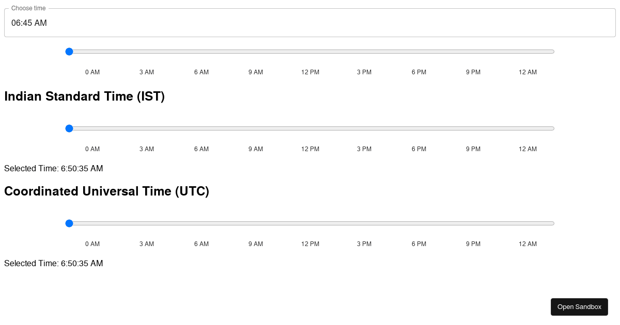Select the 06:45 AM time text
The height and width of the screenshot is (325, 620).
29,23
